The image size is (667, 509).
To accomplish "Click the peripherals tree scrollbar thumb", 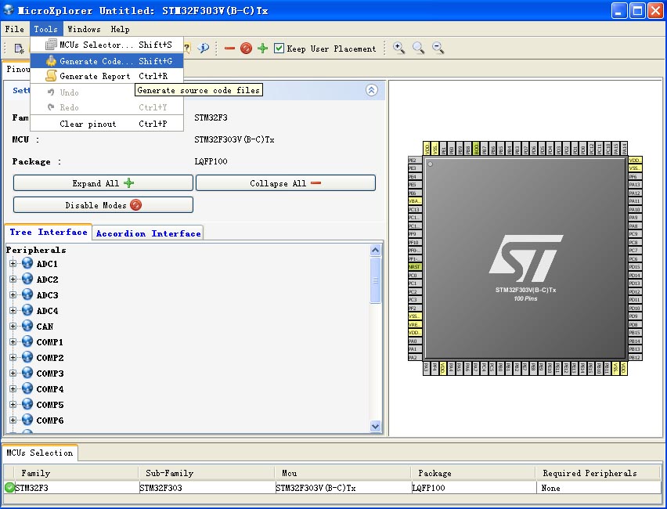I will [x=375, y=280].
